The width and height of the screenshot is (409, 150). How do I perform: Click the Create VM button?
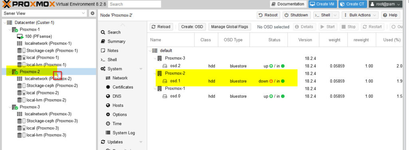click(323, 4)
